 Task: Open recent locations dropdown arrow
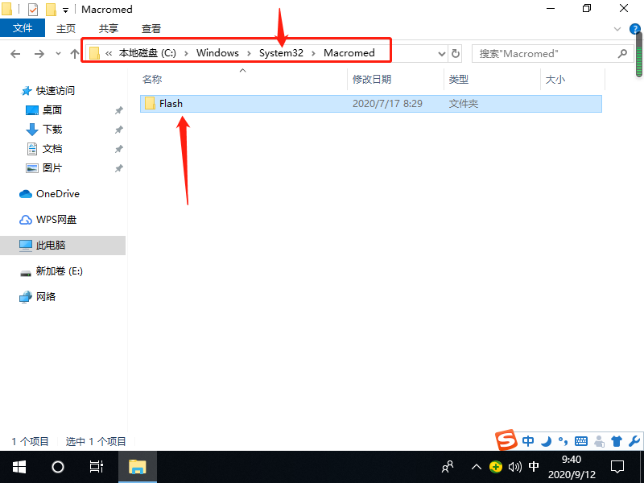(58, 54)
